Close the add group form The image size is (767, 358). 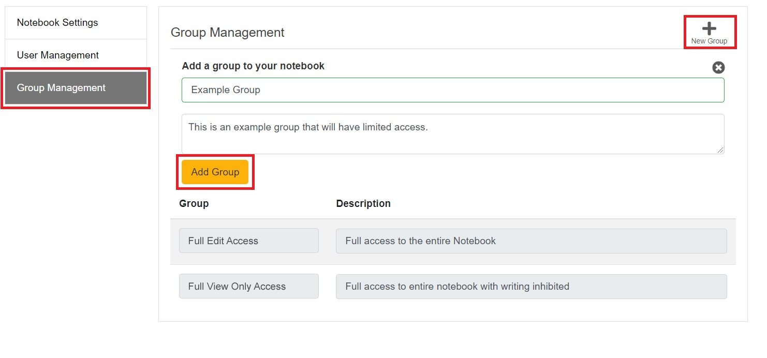point(718,67)
